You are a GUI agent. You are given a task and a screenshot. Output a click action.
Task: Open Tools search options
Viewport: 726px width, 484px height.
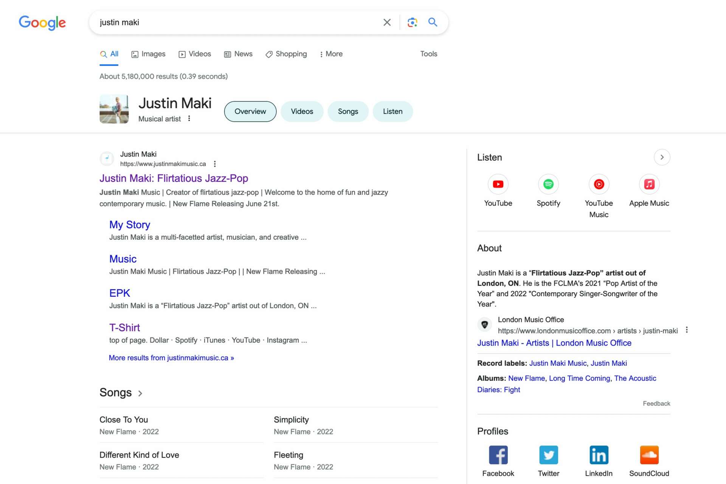428,54
